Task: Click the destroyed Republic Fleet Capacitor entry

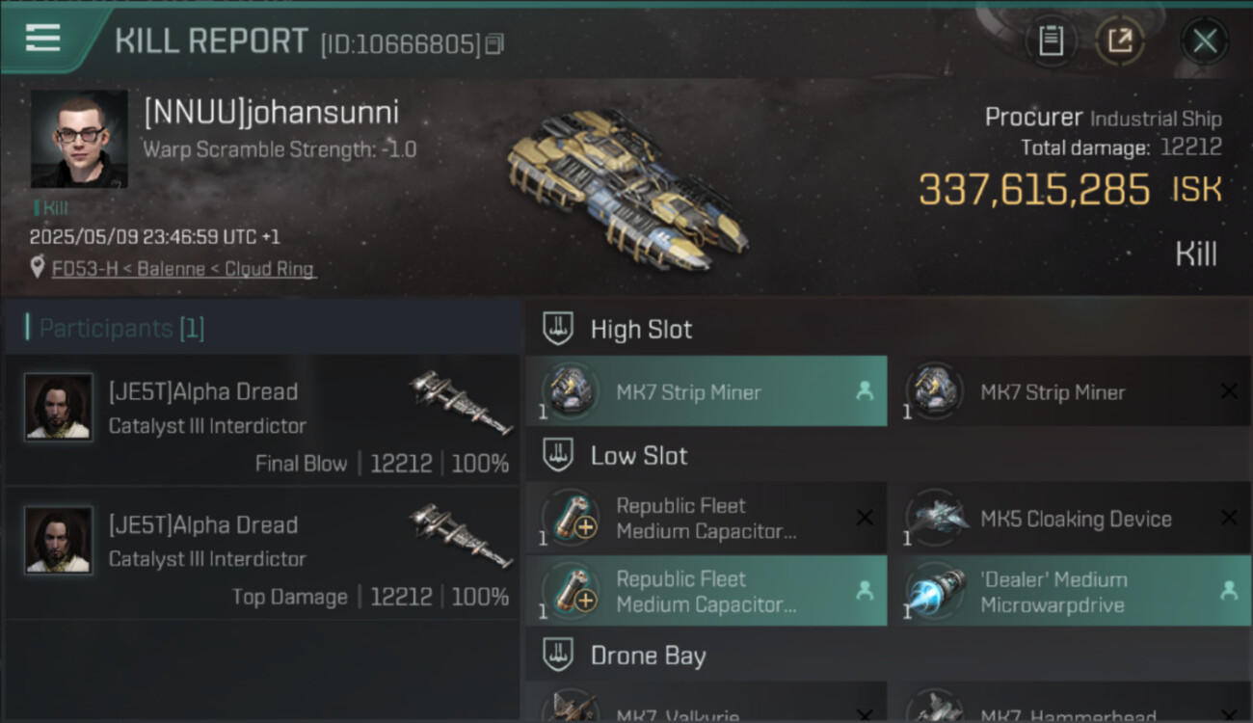Action: [706, 519]
